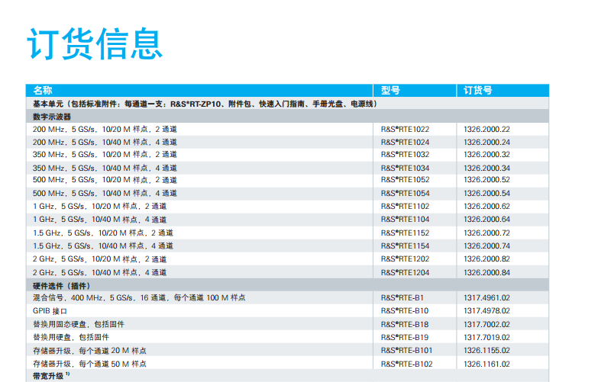Click order number 1326.2000.62
Viewport: 598px width, 382px height.
tap(486, 207)
